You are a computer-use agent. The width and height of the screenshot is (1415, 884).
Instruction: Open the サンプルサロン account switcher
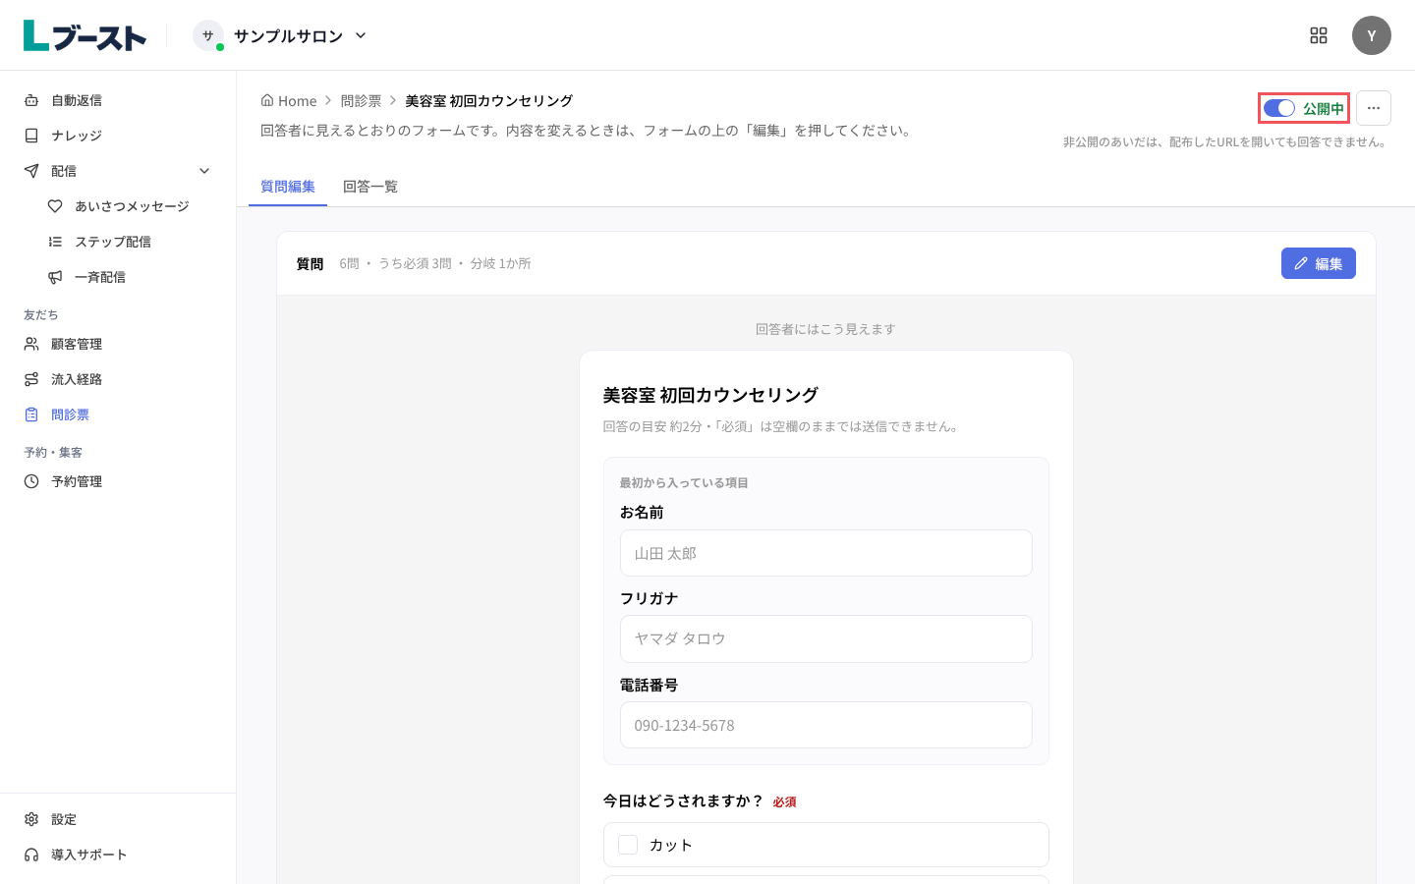pos(280,35)
